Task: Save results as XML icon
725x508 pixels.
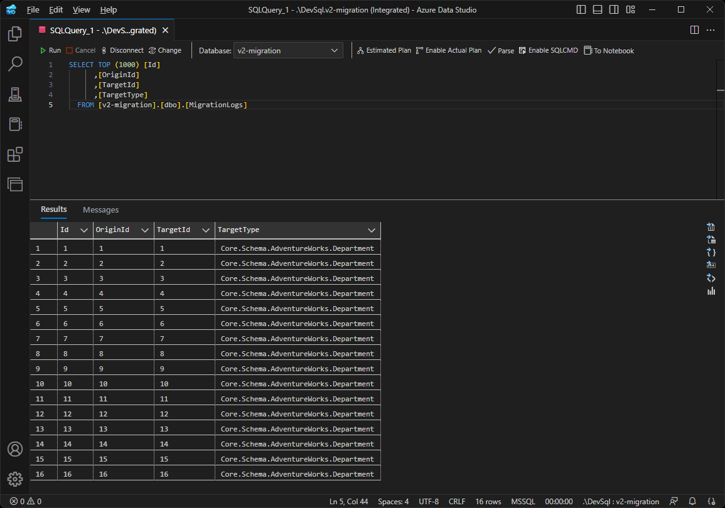Action: coord(711,278)
